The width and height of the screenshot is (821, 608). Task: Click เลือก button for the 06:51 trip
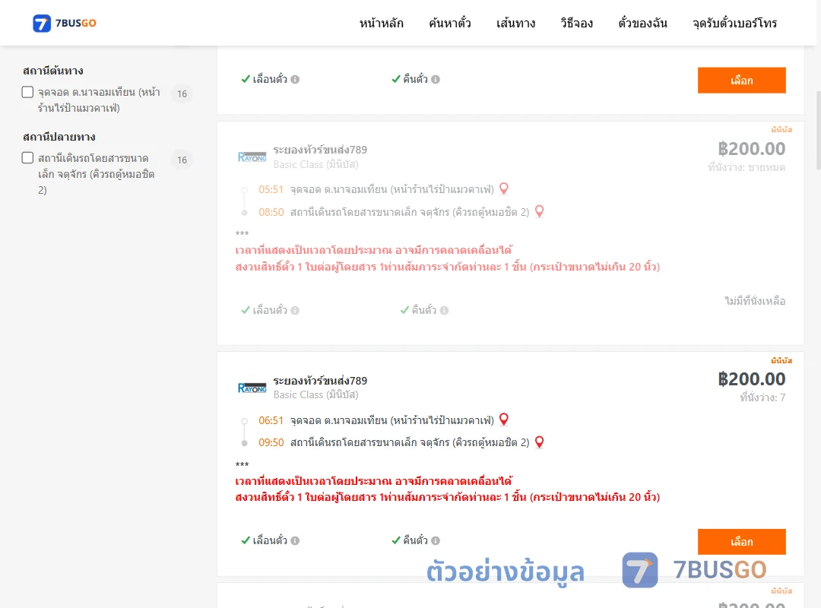(x=741, y=541)
